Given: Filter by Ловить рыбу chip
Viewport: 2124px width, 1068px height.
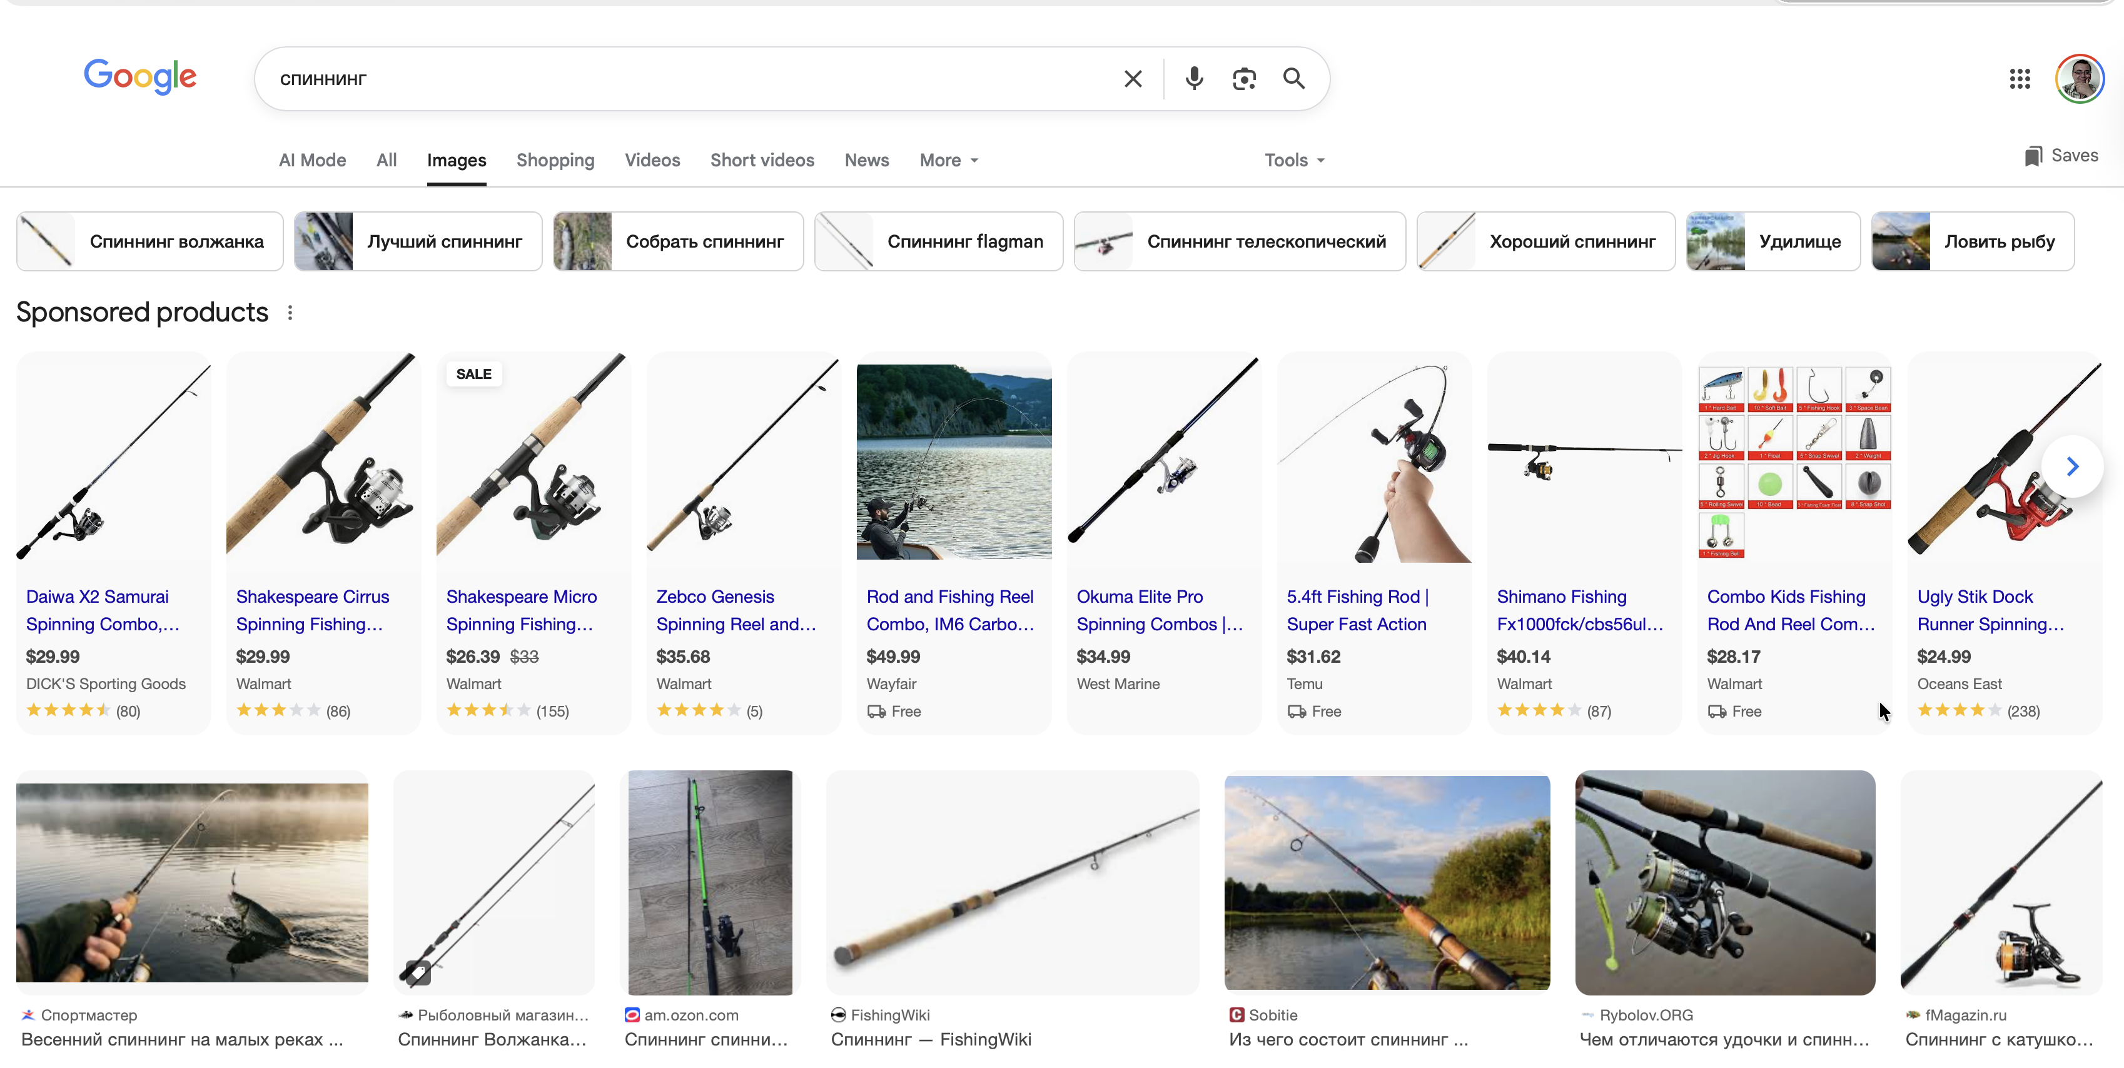Looking at the screenshot, I should [1973, 241].
